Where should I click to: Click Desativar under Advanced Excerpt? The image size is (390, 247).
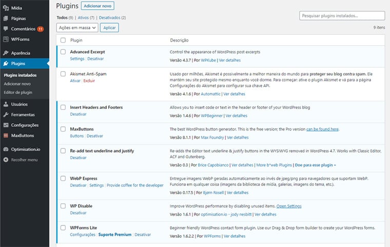(x=95, y=59)
